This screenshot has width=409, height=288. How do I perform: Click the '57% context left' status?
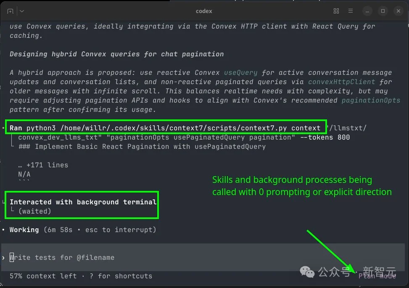tap(43, 276)
